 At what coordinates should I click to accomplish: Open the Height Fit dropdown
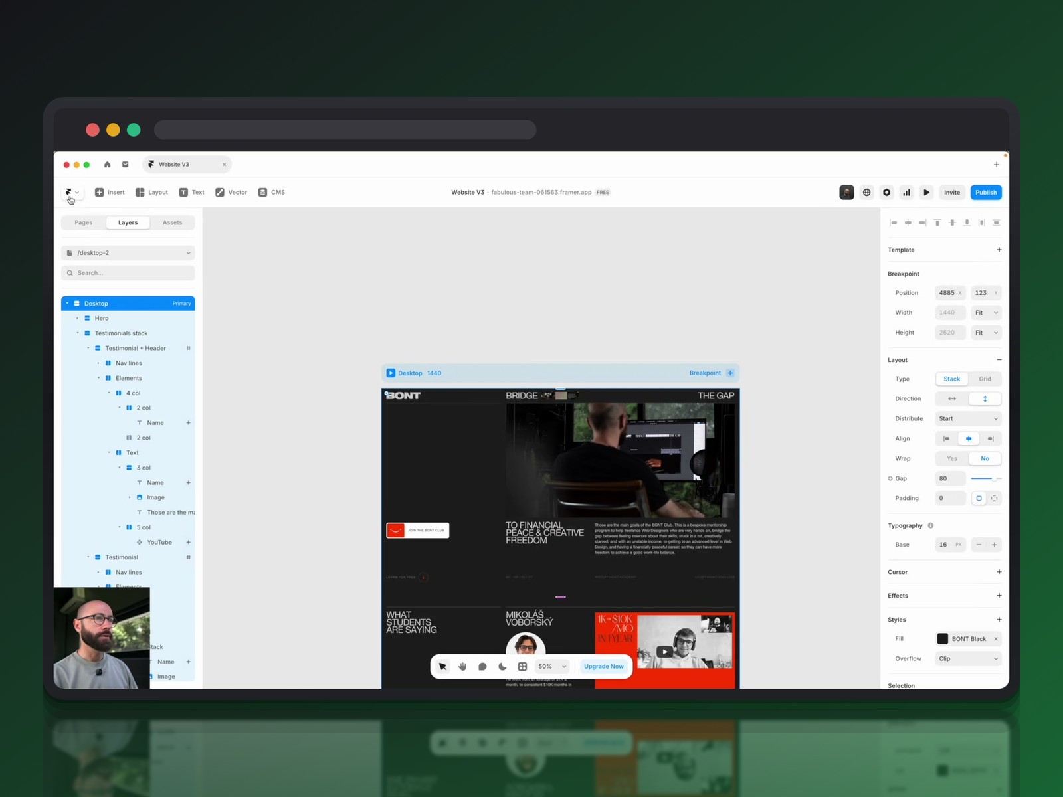click(986, 333)
